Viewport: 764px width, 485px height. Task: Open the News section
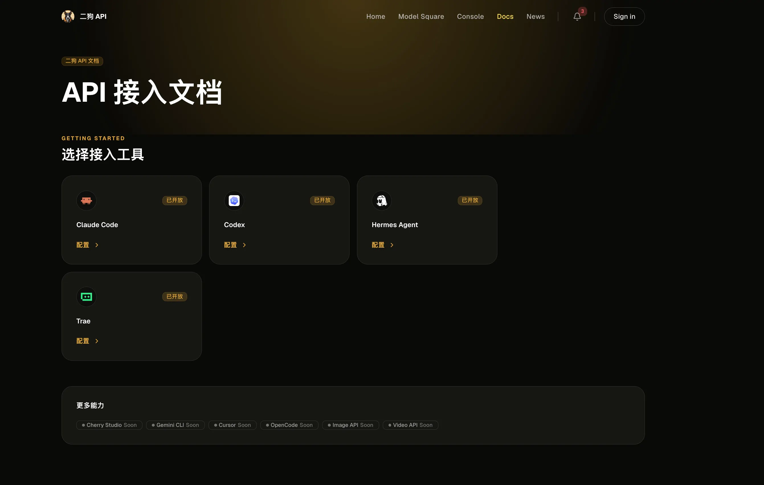click(x=536, y=17)
